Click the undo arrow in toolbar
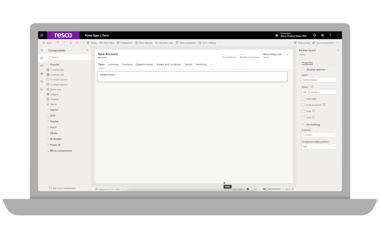Screen dimensions: 380x240 pyautogui.click(x=58, y=43)
